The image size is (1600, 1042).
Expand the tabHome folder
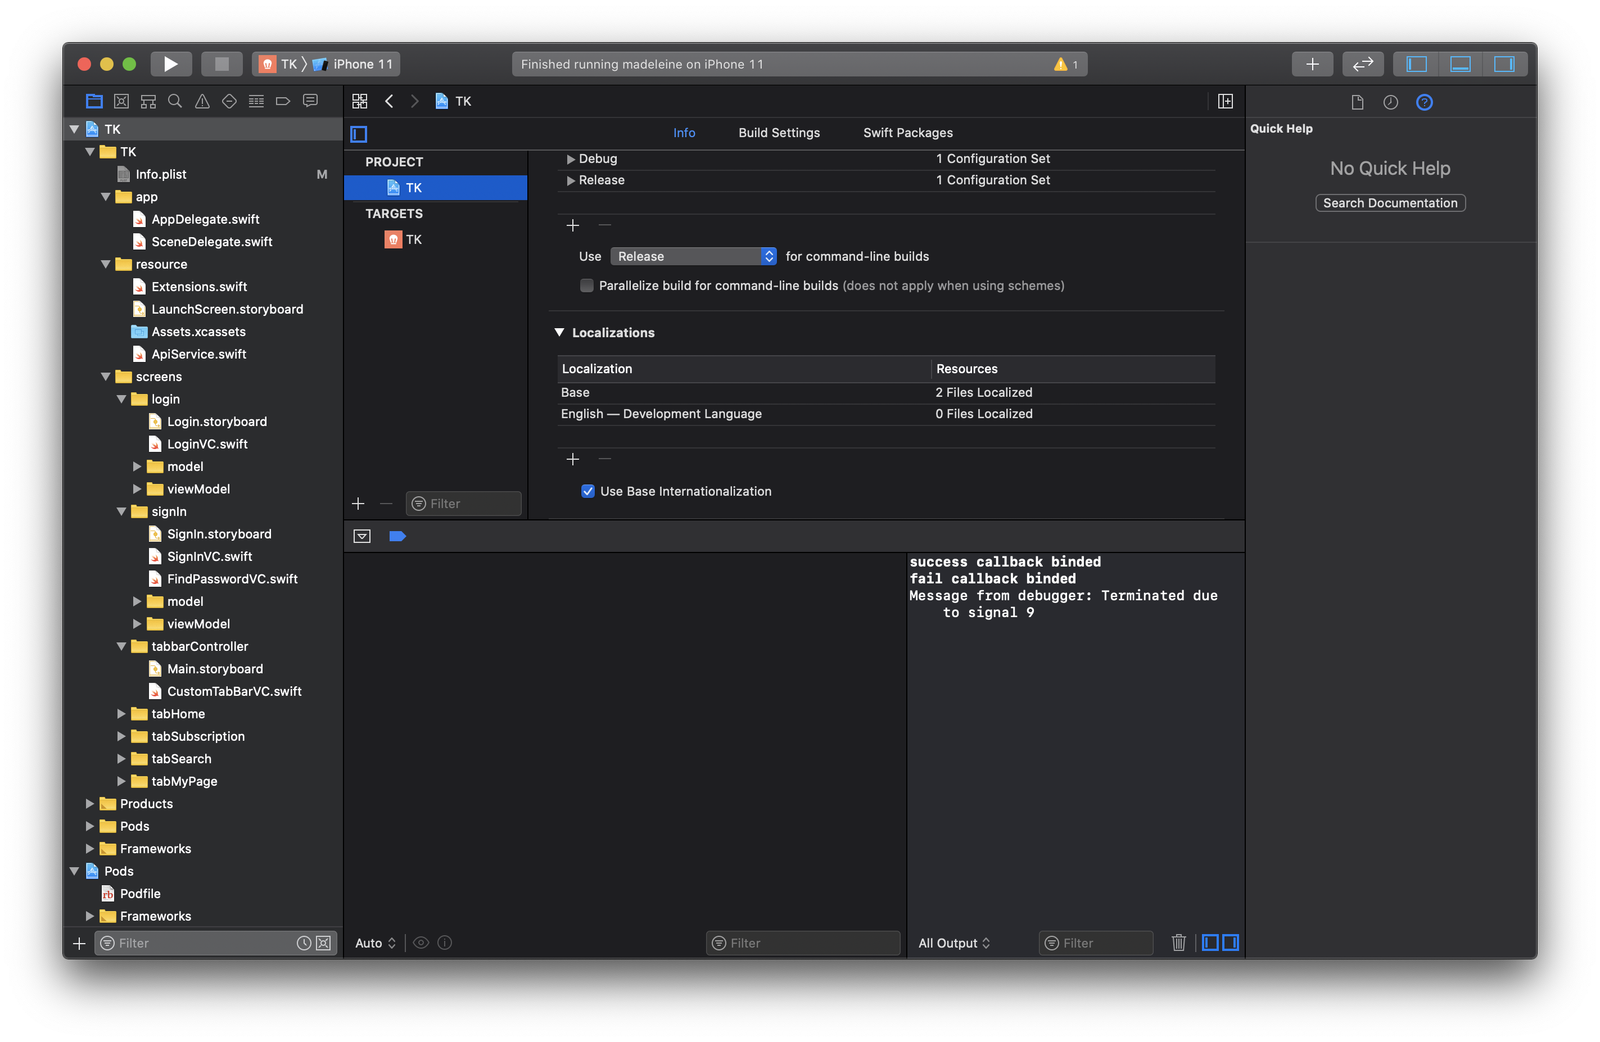point(121,714)
